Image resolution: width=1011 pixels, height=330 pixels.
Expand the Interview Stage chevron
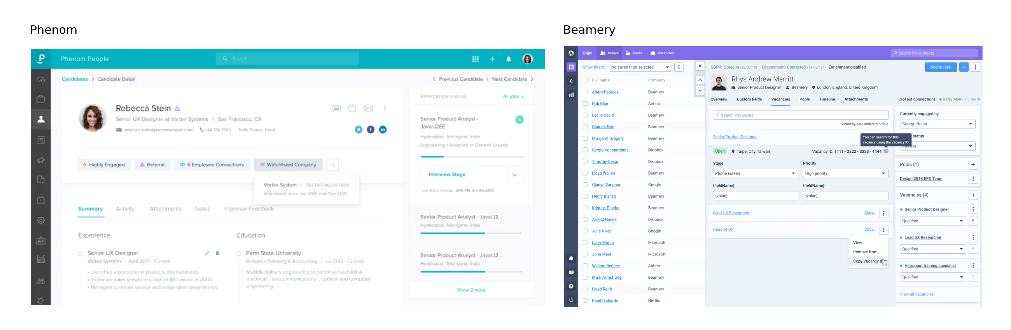click(x=514, y=175)
